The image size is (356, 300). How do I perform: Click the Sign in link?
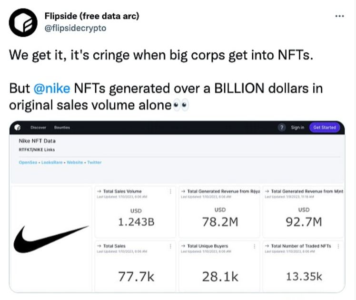297,127
